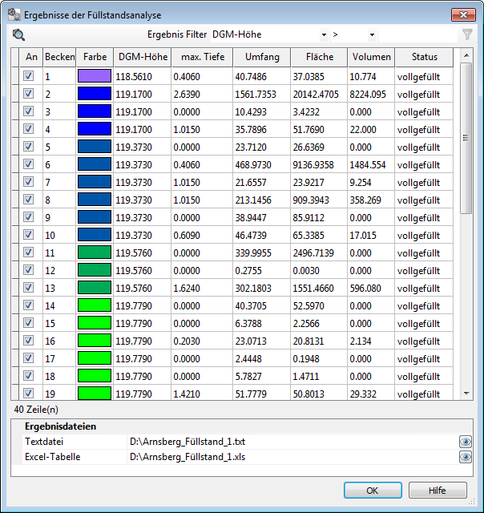Click the max. Tiefe column header
The image size is (484, 513).
202,57
